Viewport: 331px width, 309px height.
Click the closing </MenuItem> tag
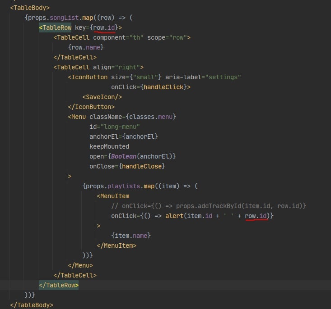[117, 245]
